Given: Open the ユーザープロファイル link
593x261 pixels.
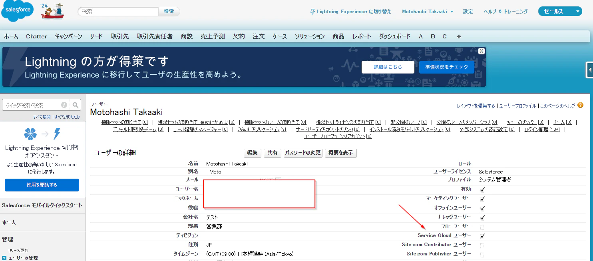Looking at the screenshot, I should [x=518, y=106].
